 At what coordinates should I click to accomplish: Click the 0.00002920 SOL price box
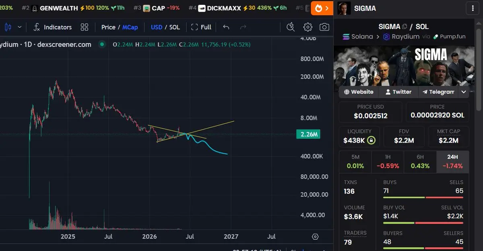[437, 112]
